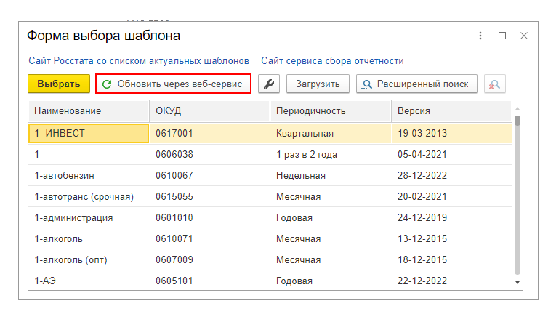Click the yellow Выбрать button

point(59,84)
